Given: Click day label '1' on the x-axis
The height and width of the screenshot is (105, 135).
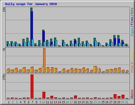Looking at the screenshot, I should (x=9, y=102).
